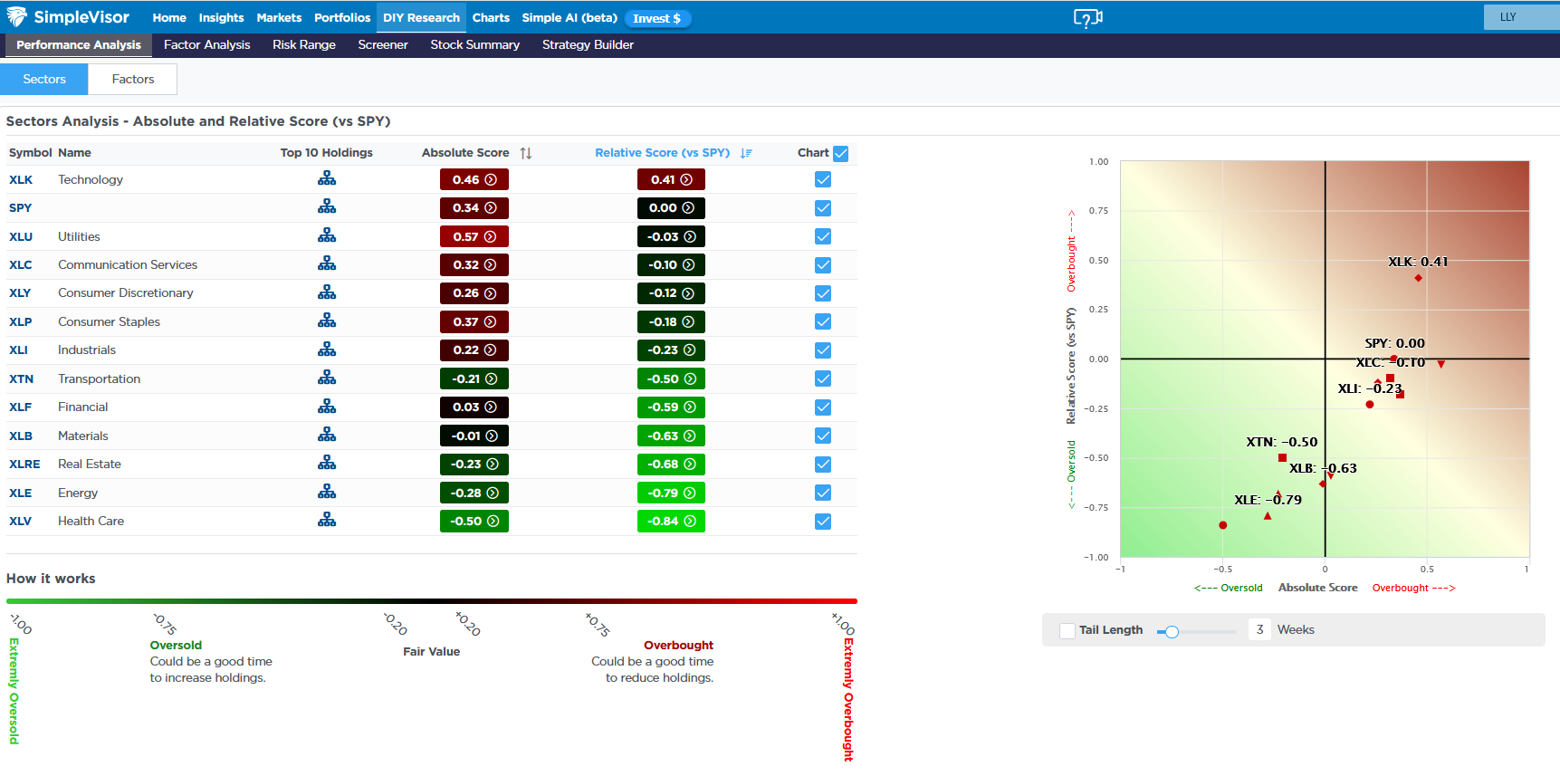Screen dimensions: 1560x776
Task: Open top 10 holdings for XLK Technology
Action: pyautogui.click(x=327, y=178)
